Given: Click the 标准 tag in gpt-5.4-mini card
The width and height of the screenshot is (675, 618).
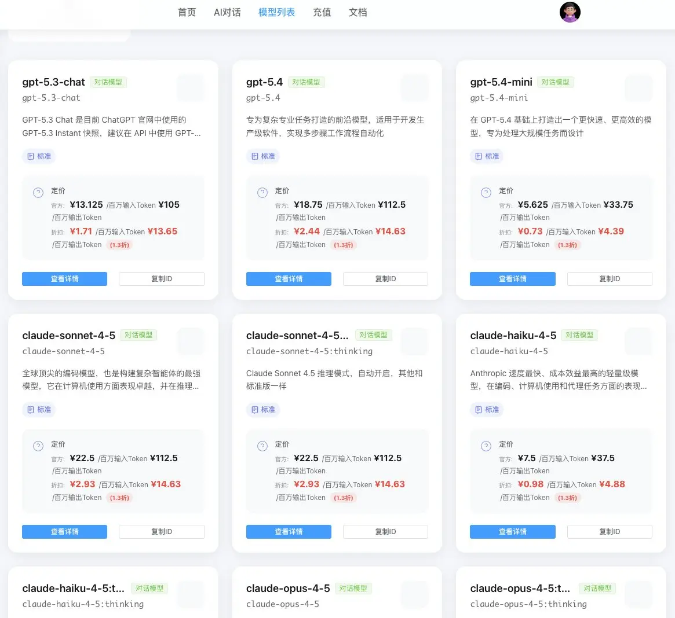Looking at the screenshot, I should [x=487, y=156].
